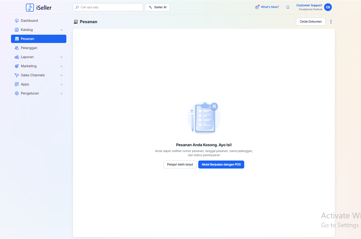Expand the Sales Channels chevron
Screen dimensions: 361x239
(61, 75)
